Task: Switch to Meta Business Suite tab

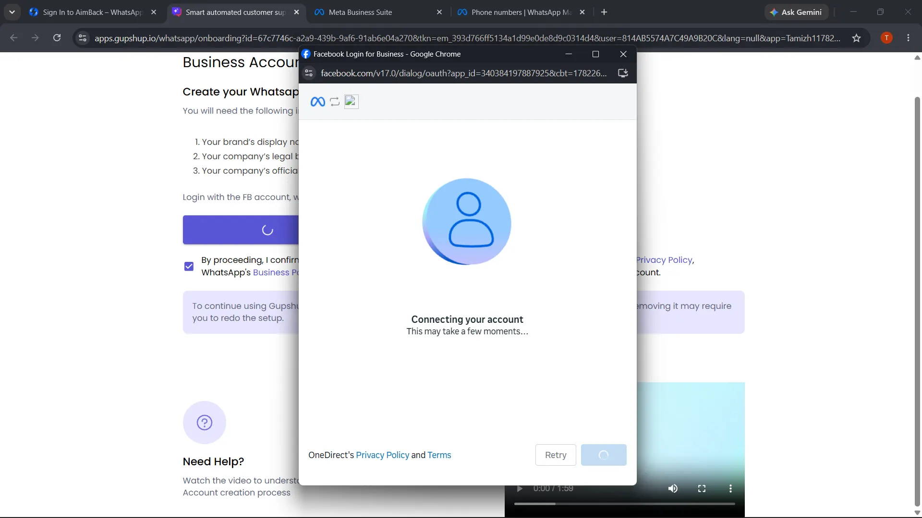Action: point(378,12)
